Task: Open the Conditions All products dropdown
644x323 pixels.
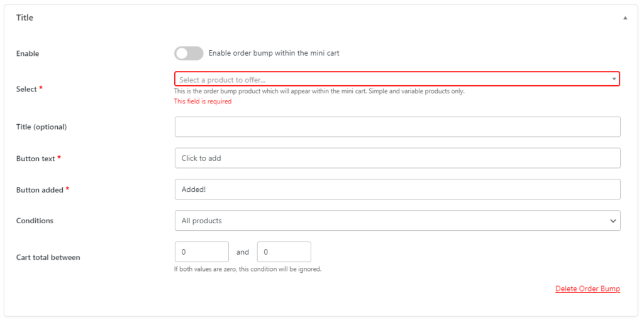Action: pyautogui.click(x=397, y=221)
